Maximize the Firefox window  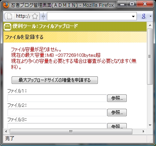point(132,4)
